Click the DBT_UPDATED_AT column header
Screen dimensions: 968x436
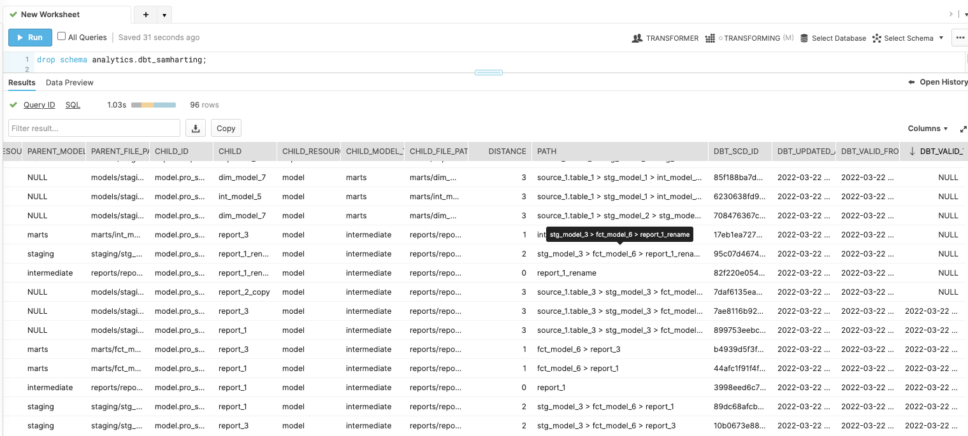coord(804,151)
